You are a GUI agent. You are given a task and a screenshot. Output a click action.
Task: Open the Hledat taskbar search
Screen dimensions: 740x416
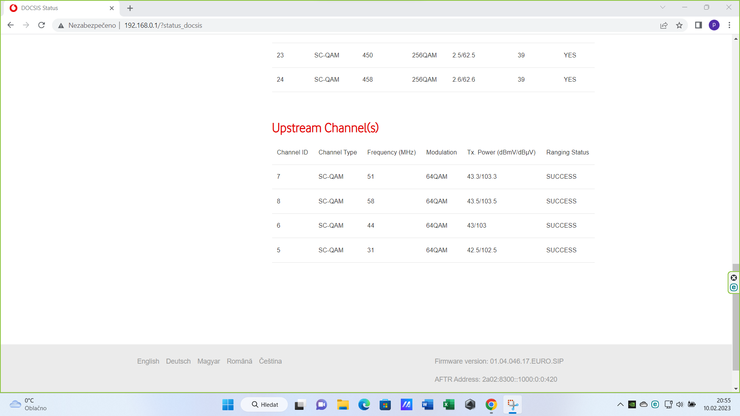point(264,404)
